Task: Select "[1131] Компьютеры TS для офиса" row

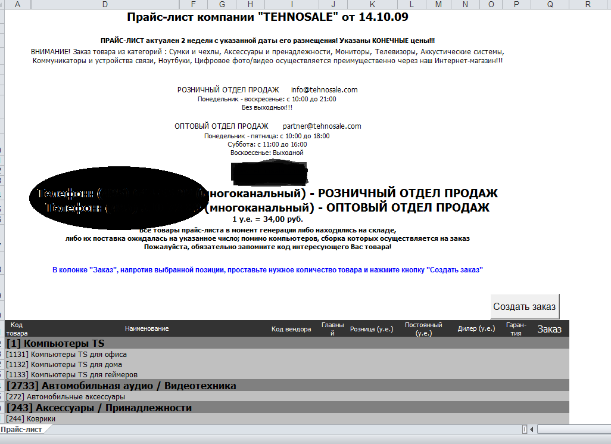Action: [67, 355]
